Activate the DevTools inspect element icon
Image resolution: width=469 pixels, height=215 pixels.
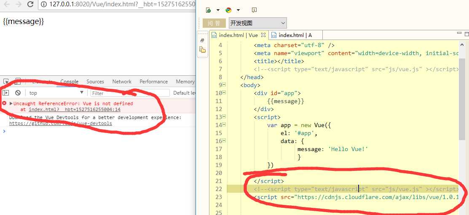6,81
